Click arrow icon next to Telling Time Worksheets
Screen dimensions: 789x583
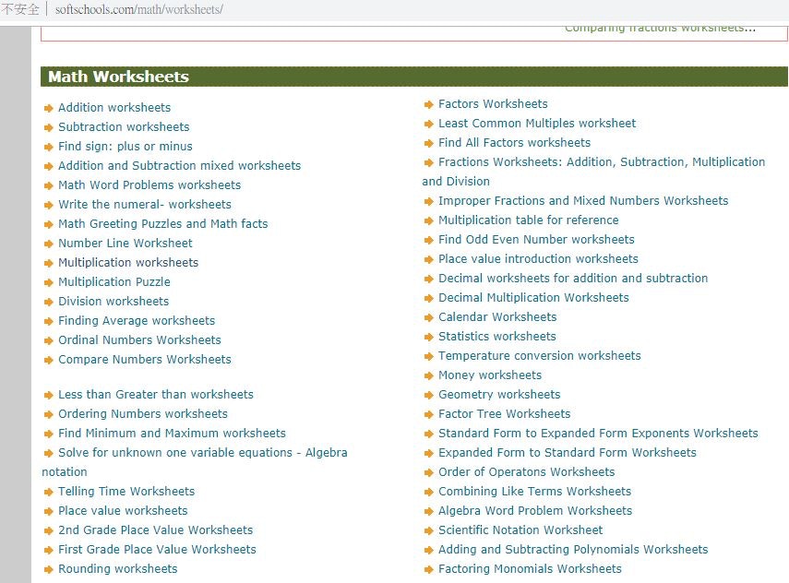click(x=49, y=492)
